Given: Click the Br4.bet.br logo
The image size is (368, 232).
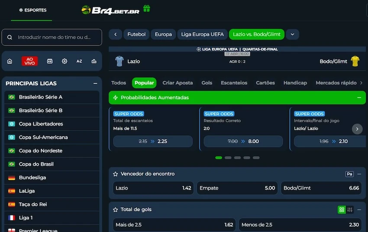Looking at the screenshot, I should (110, 10).
